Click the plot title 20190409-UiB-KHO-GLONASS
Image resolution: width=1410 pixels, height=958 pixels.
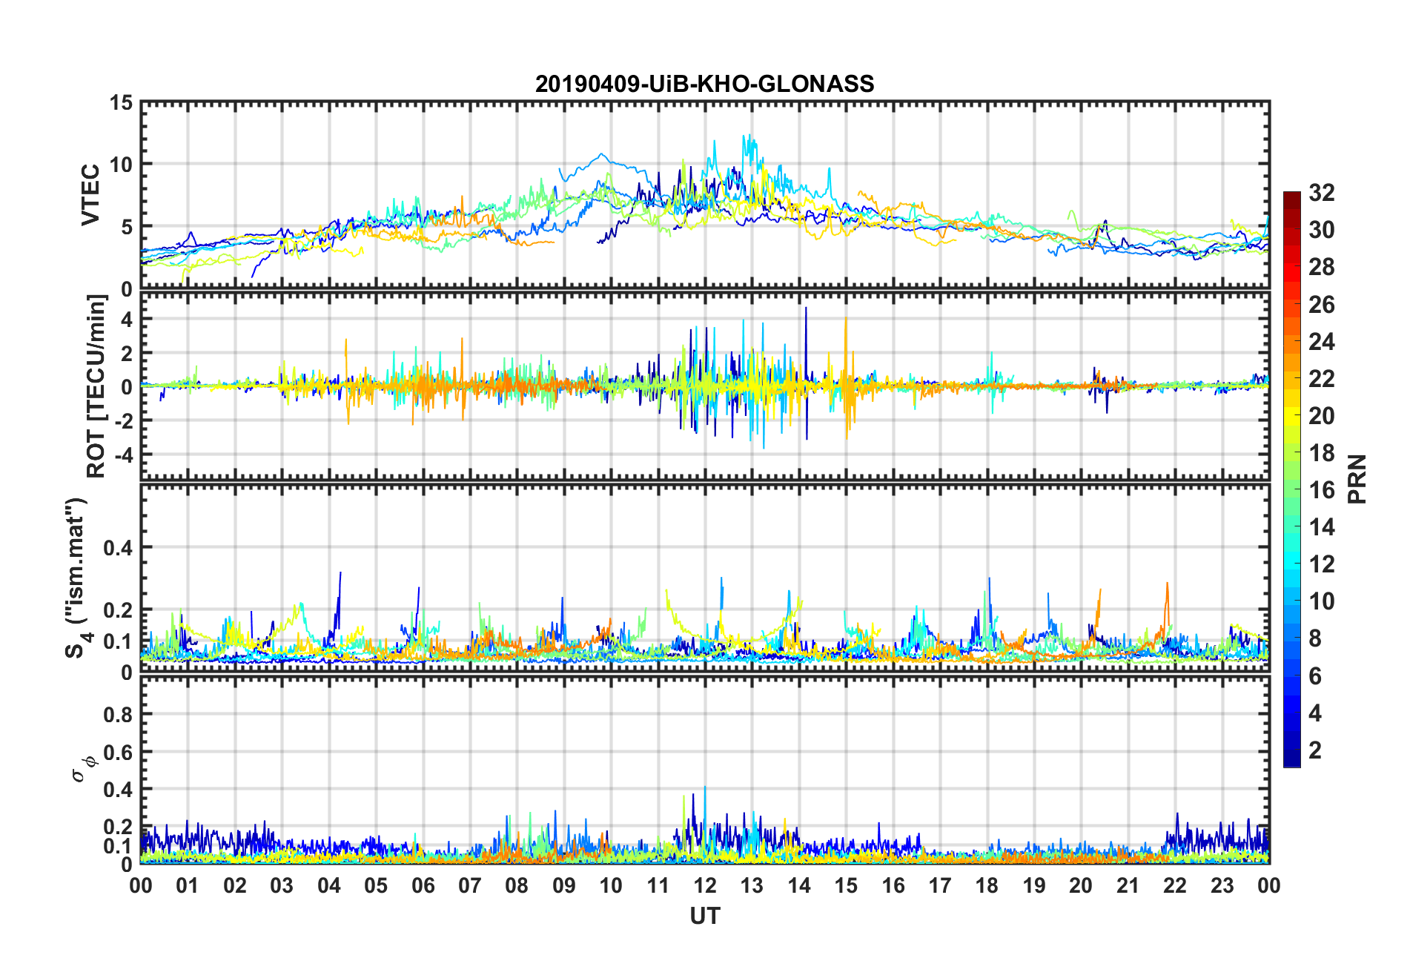[704, 84]
